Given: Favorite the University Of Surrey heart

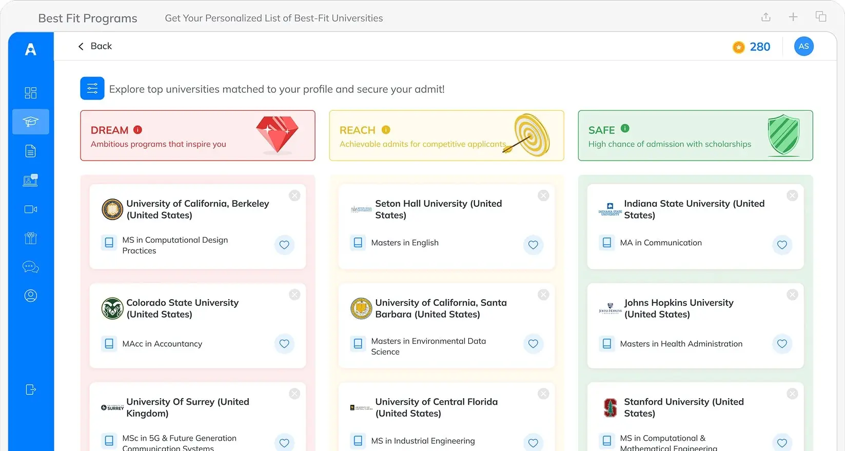Looking at the screenshot, I should (284, 442).
